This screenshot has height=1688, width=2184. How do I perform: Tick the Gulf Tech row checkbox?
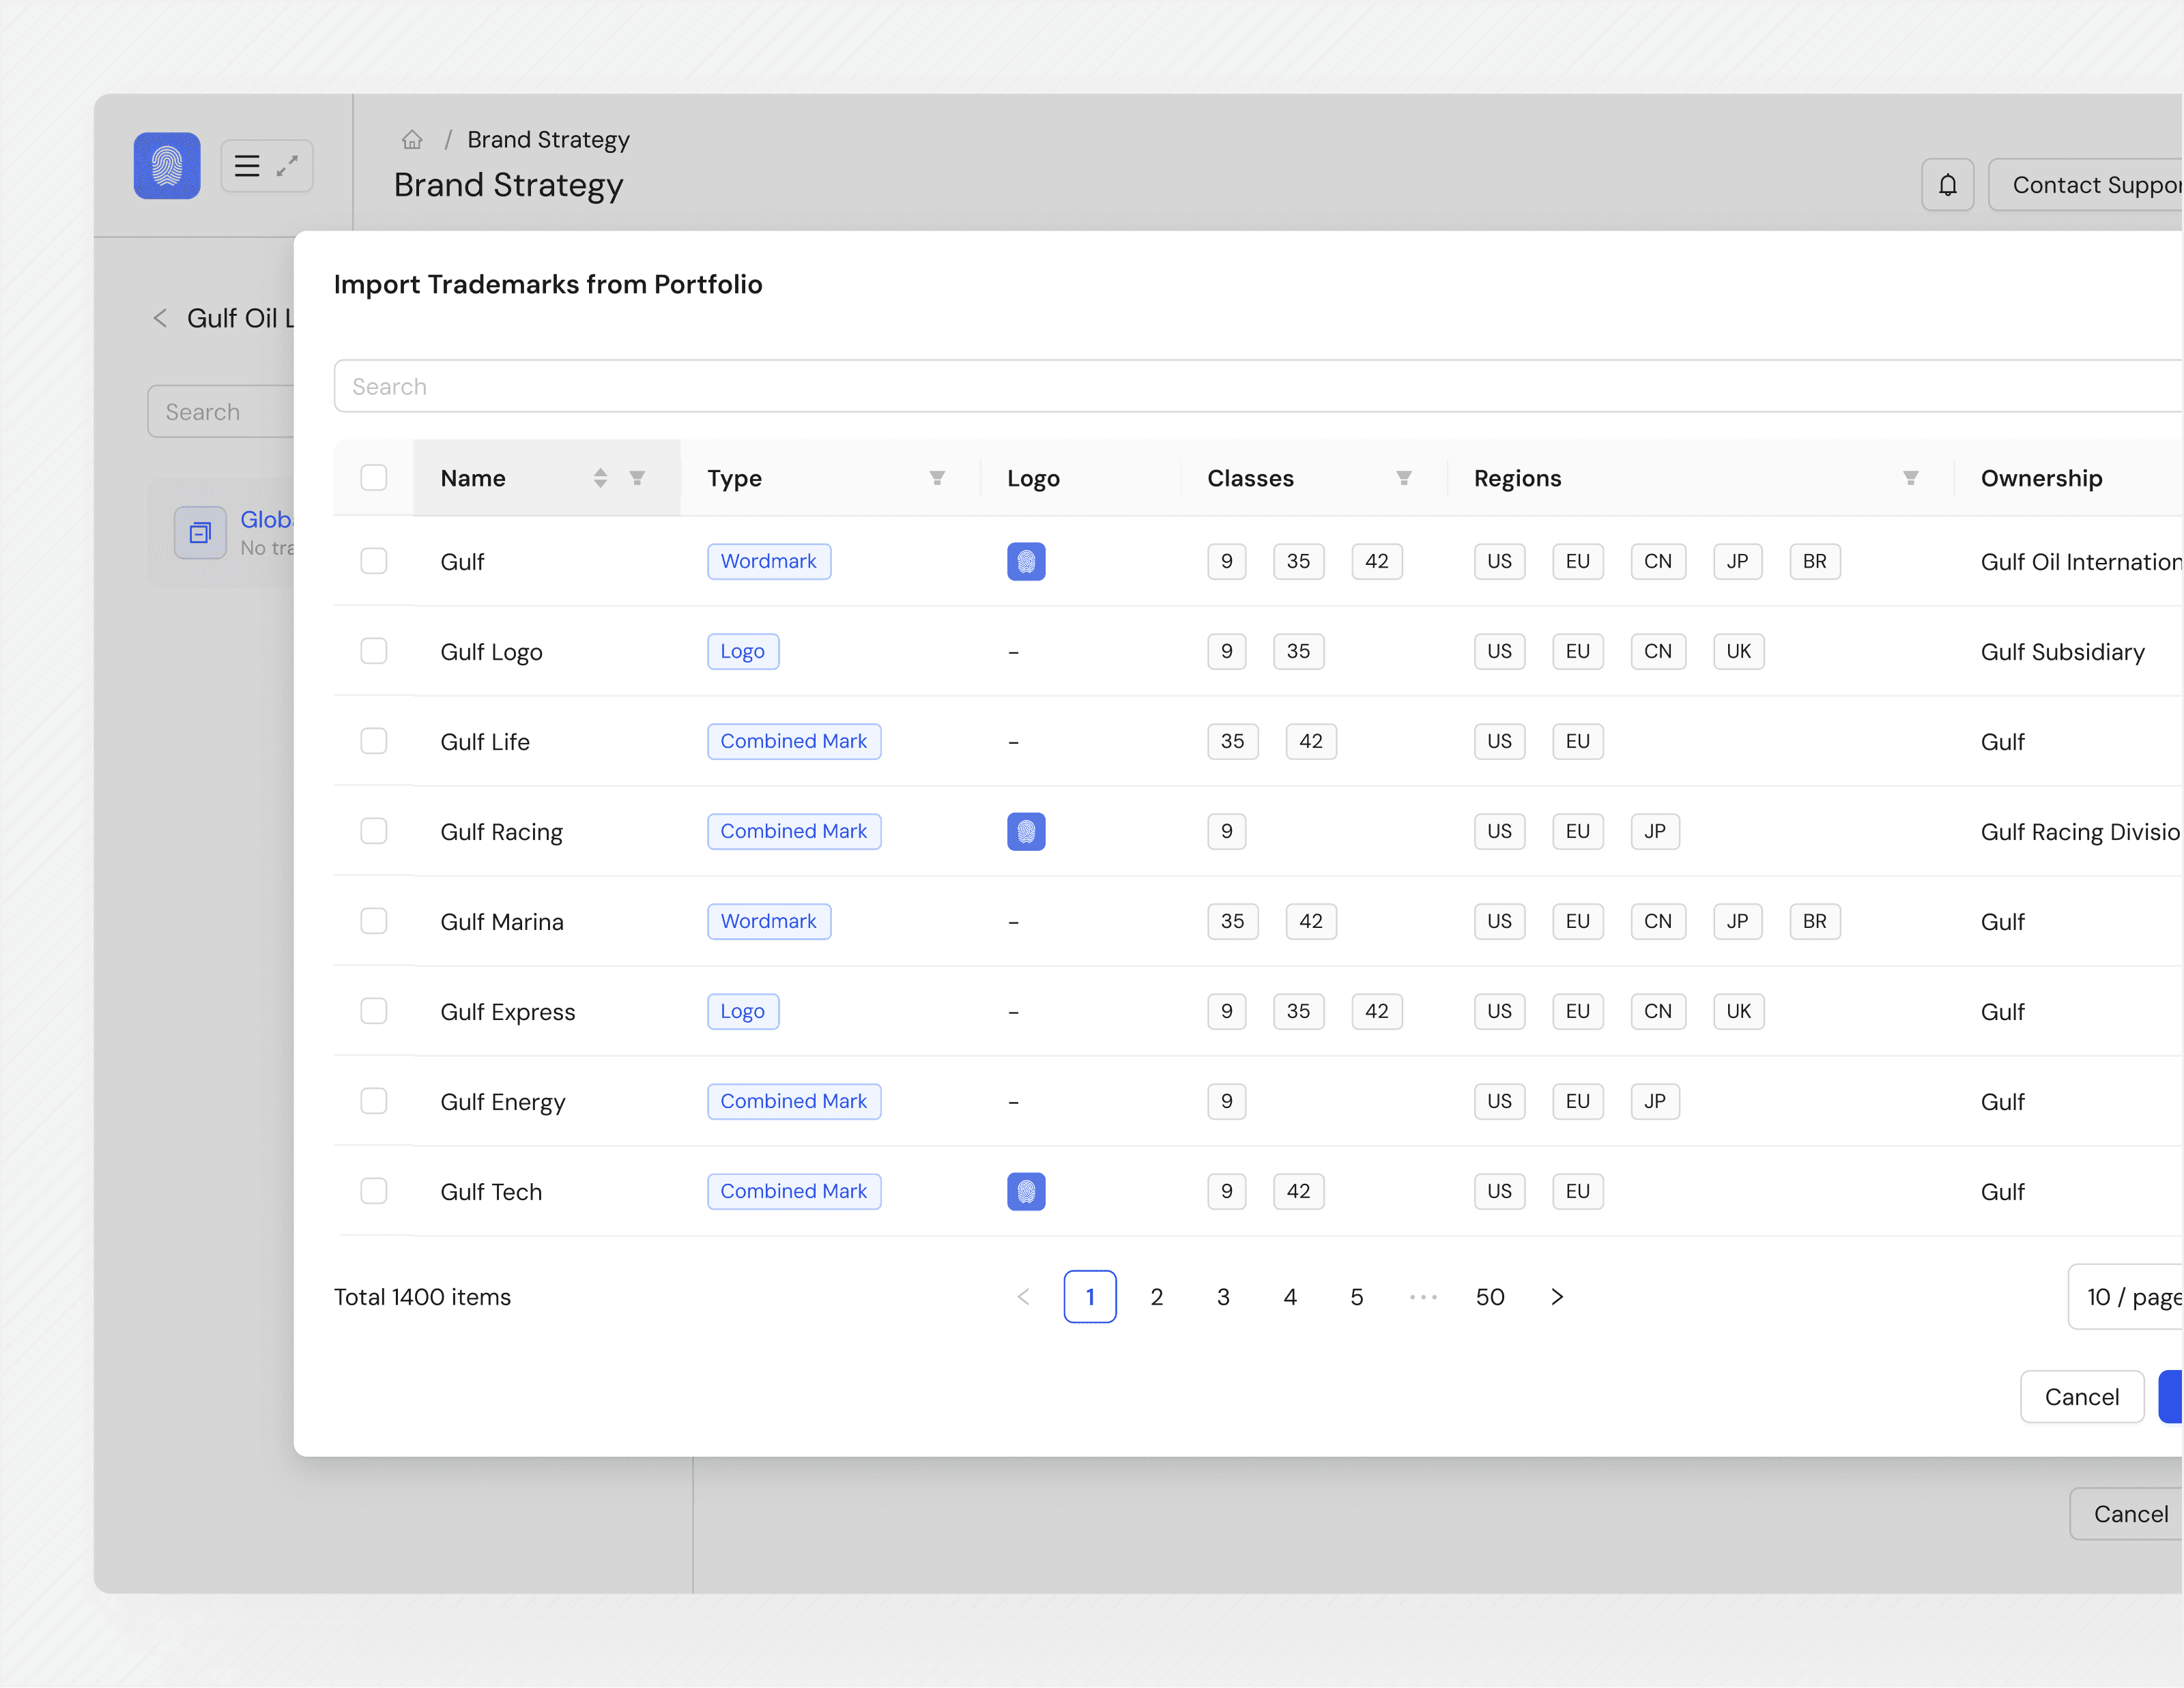[x=374, y=1191]
